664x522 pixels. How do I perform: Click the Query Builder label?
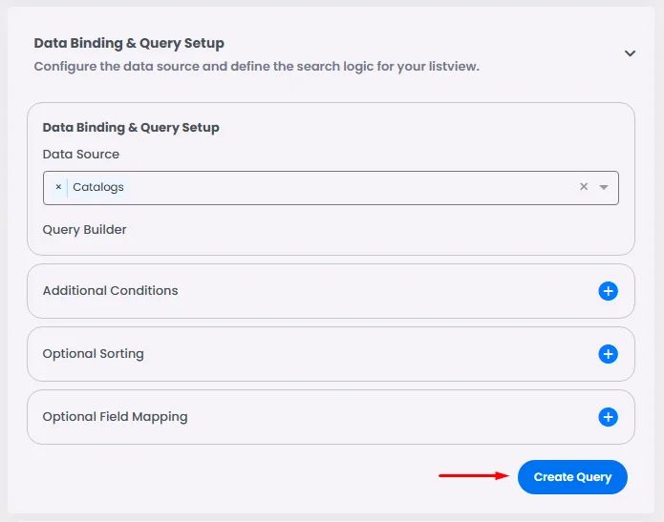click(x=84, y=229)
